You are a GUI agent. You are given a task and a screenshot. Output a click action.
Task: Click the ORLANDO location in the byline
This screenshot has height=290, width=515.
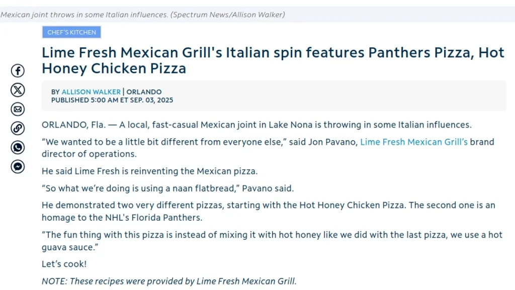[x=144, y=92]
